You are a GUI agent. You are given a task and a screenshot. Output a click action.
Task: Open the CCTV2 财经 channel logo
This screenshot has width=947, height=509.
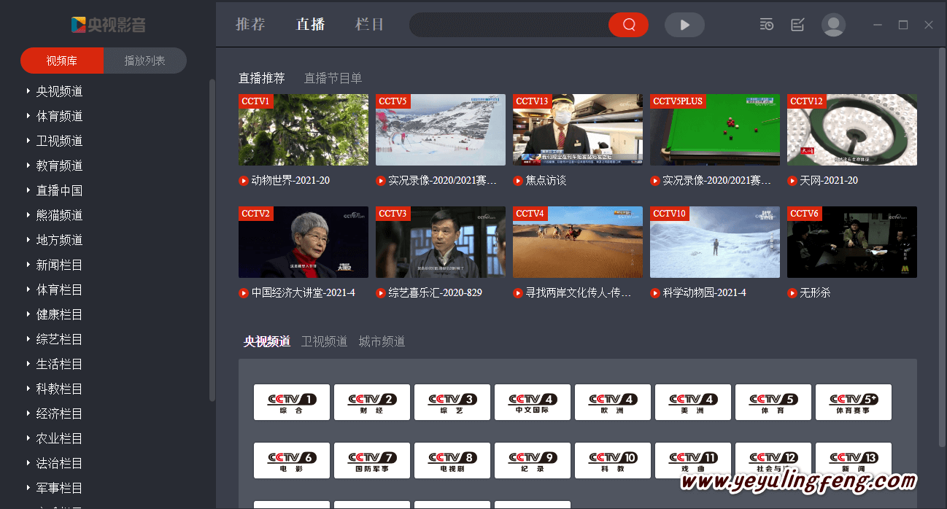coord(372,403)
